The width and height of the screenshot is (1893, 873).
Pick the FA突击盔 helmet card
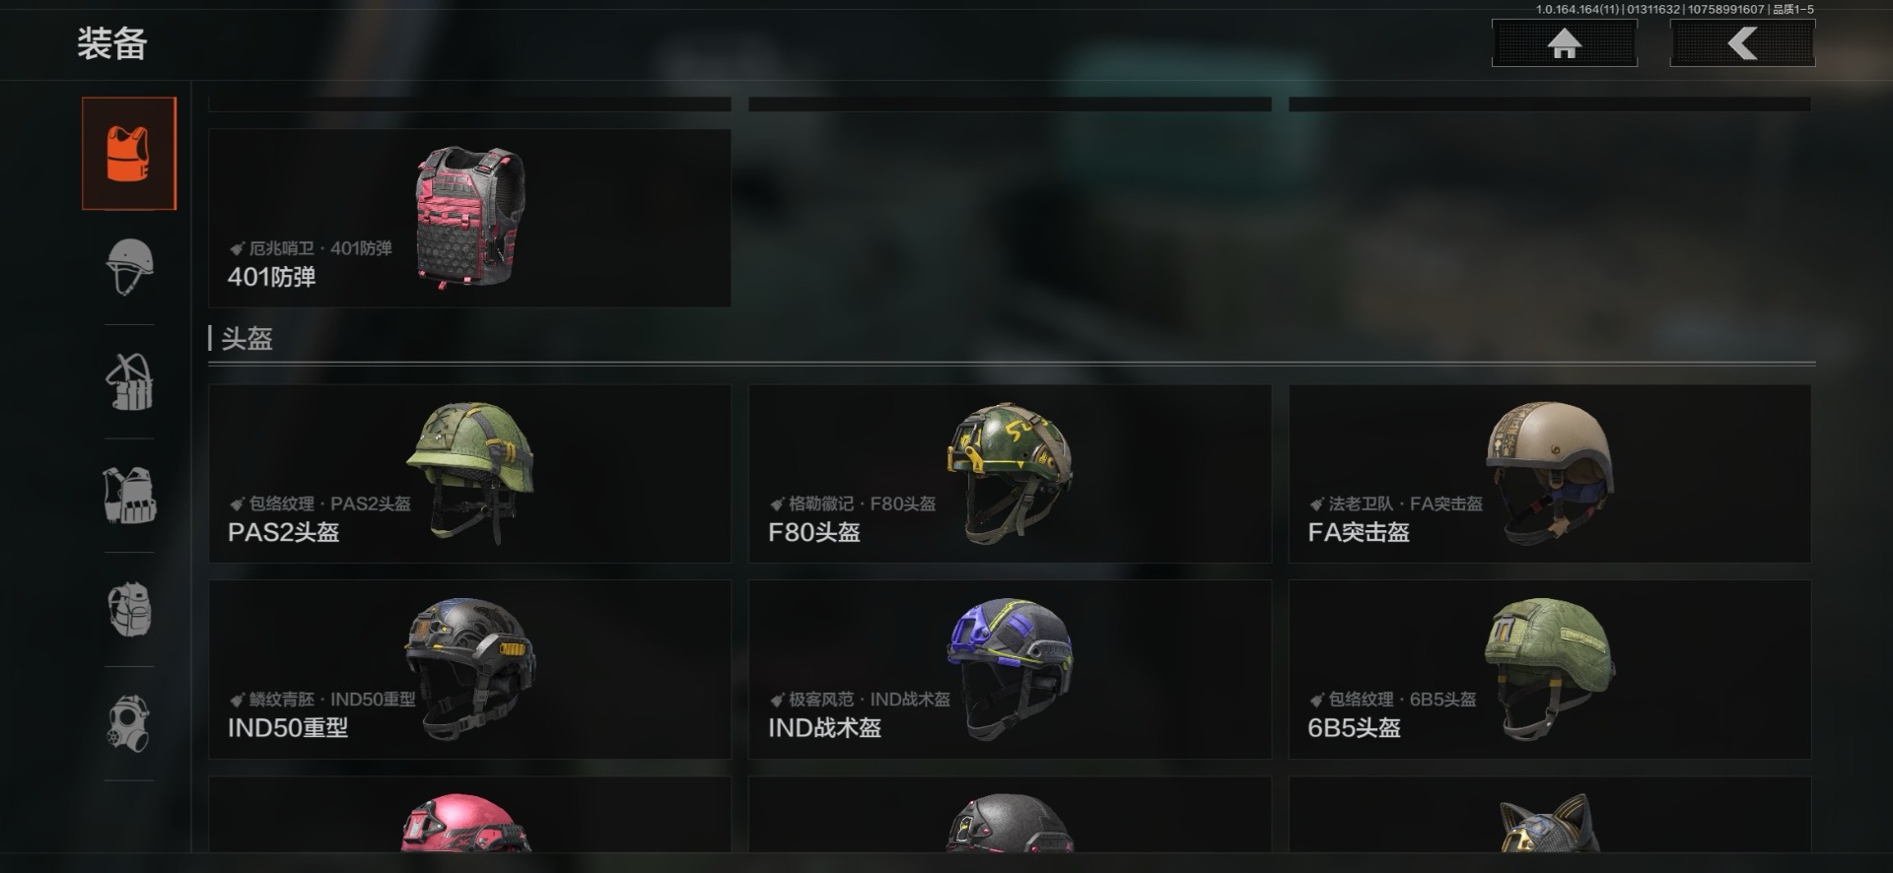pyautogui.click(x=1550, y=474)
